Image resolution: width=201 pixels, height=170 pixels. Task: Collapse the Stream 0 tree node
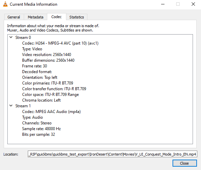[11, 37]
